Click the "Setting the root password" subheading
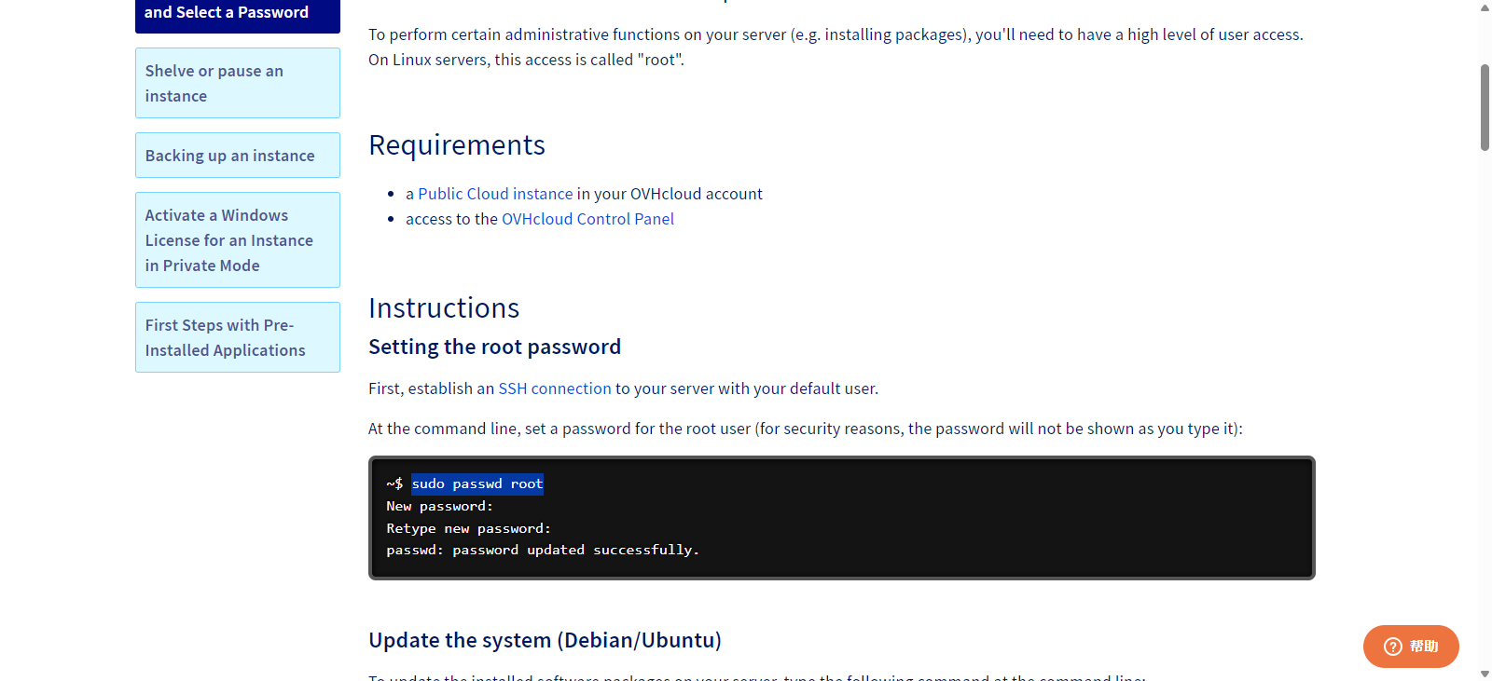 (x=494, y=347)
